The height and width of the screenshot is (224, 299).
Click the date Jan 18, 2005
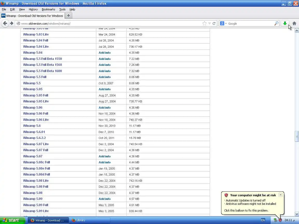pyautogui.click(x=107, y=174)
